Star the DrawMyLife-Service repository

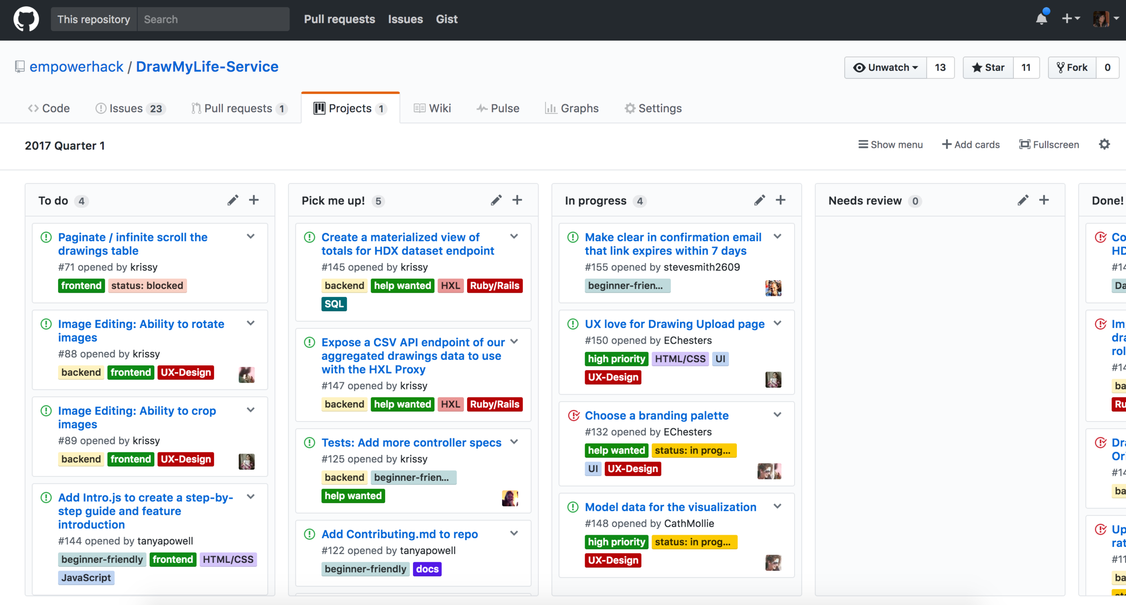click(988, 68)
